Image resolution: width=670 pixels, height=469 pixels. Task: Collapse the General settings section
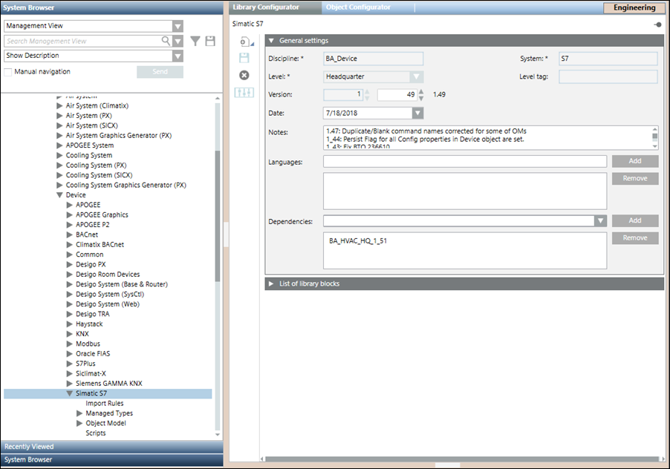coord(272,41)
